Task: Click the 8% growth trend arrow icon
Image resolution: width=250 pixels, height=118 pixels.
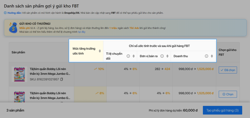Action: 97,93
